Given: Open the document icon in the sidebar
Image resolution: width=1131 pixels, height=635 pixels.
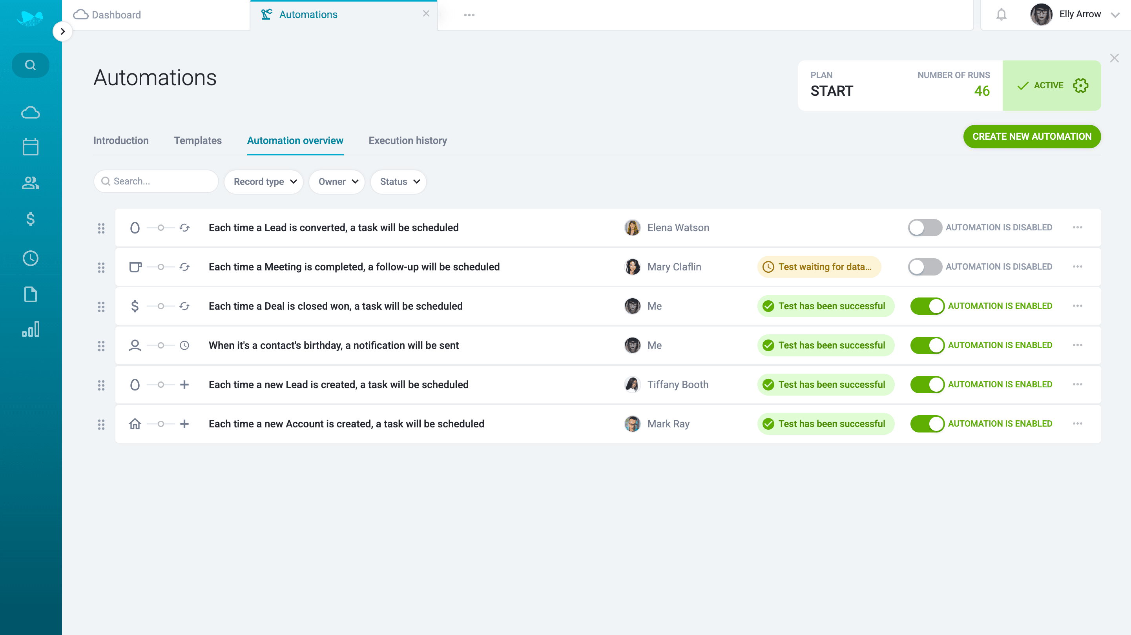Looking at the screenshot, I should coord(30,294).
